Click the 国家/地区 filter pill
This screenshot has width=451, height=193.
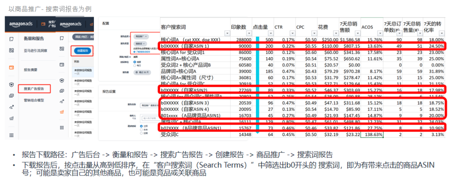(x=83, y=37)
